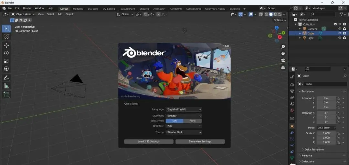Screen dimensions: 349x165
Task: Open the World properties tab
Action: [292, 110]
